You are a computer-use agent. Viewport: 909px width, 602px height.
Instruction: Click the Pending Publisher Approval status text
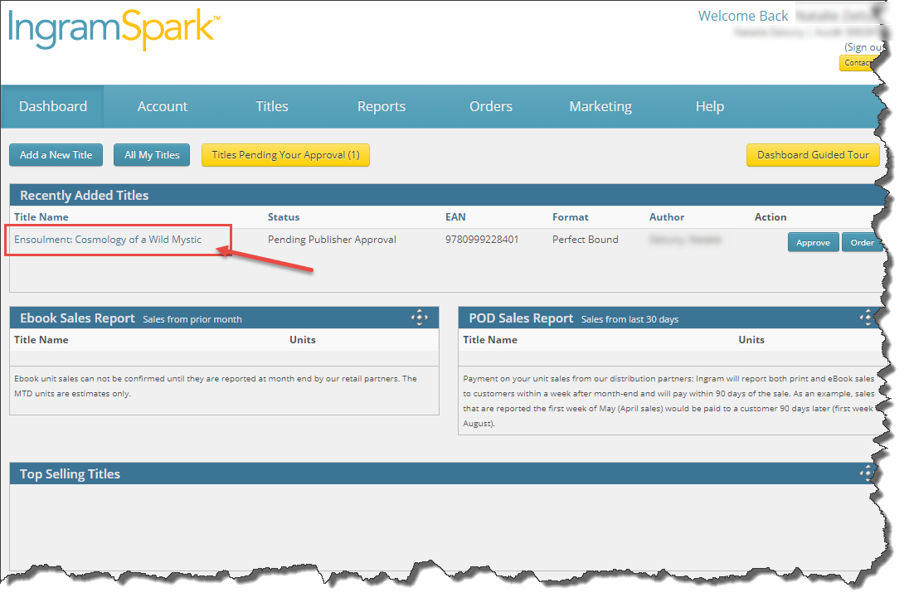click(333, 240)
